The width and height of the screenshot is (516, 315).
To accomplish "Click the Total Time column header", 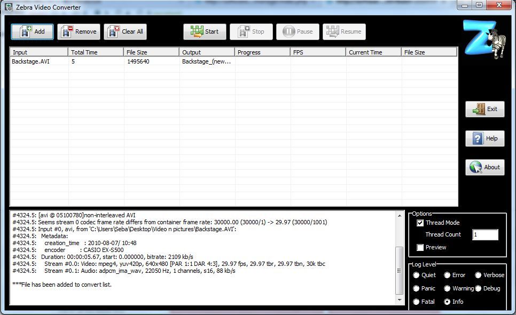I will (x=96, y=52).
